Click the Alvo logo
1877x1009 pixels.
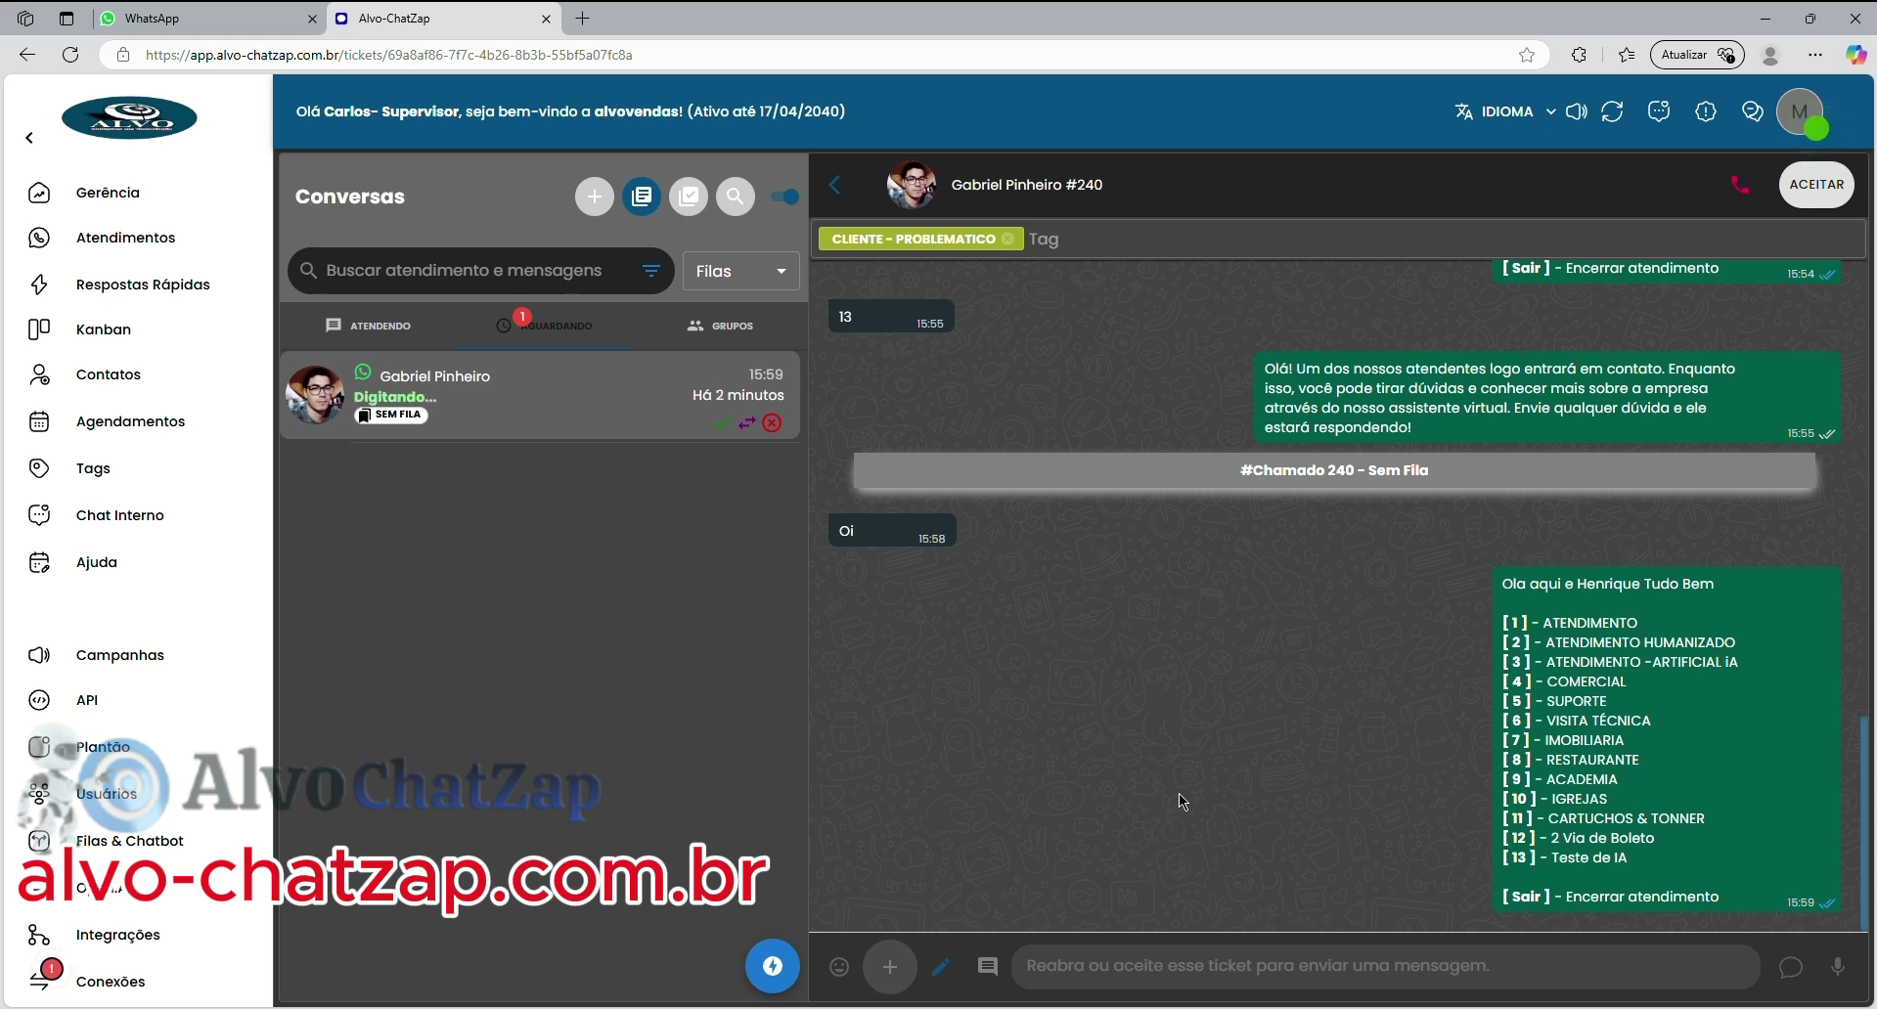click(129, 118)
